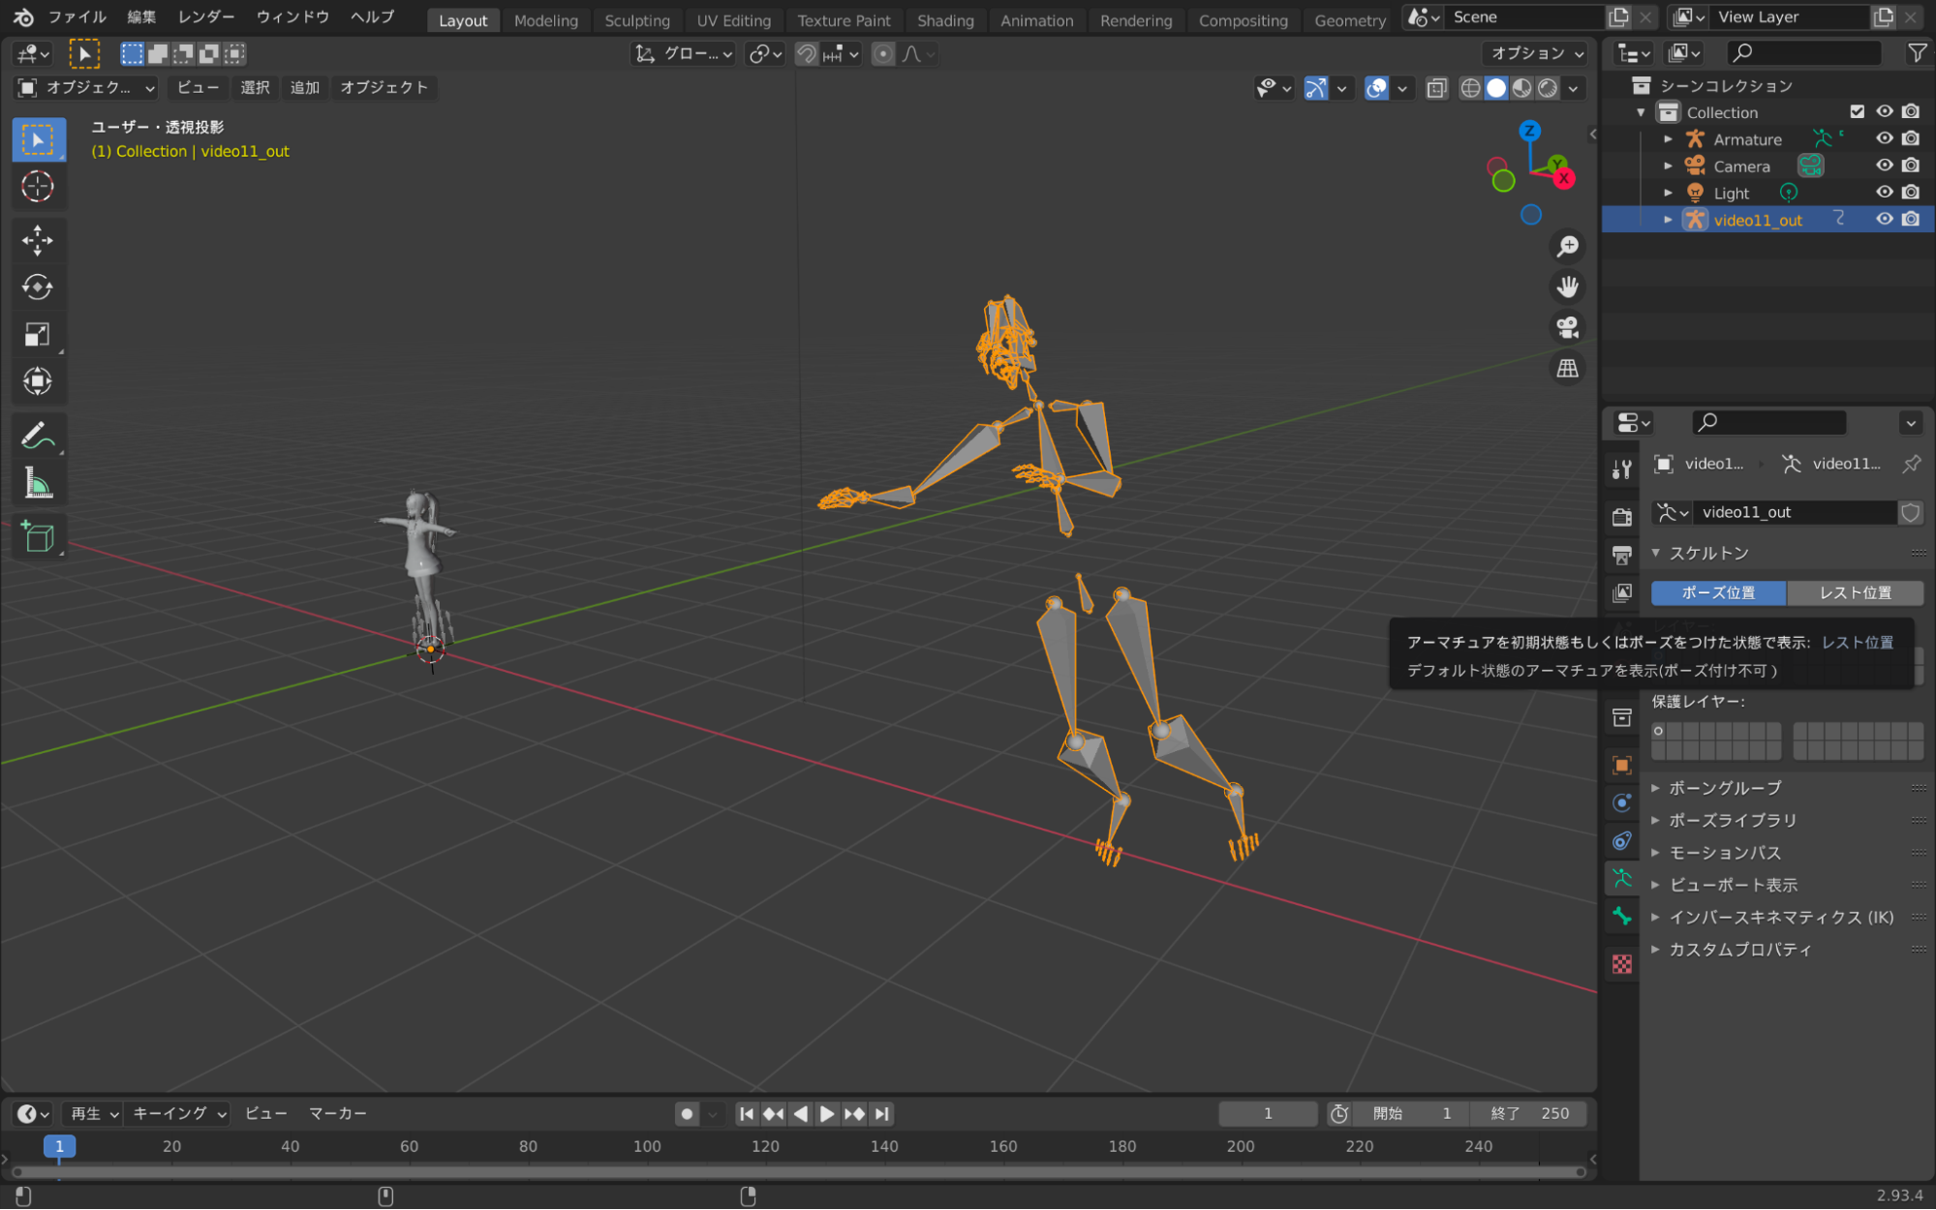Click the current frame marker at 1
The image size is (1936, 1210).
pyautogui.click(x=59, y=1146)
